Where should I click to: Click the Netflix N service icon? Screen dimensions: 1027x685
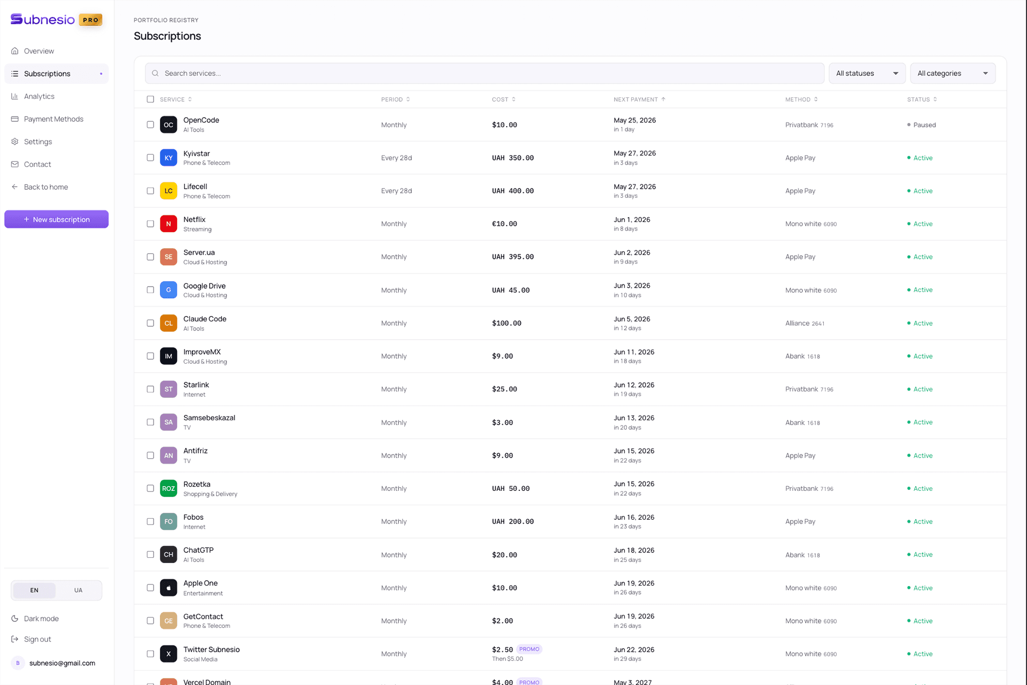tap(168, 224)
